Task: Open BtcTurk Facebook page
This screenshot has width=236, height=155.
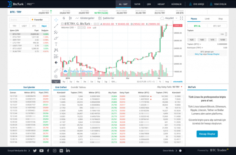Action: point(48,150)
